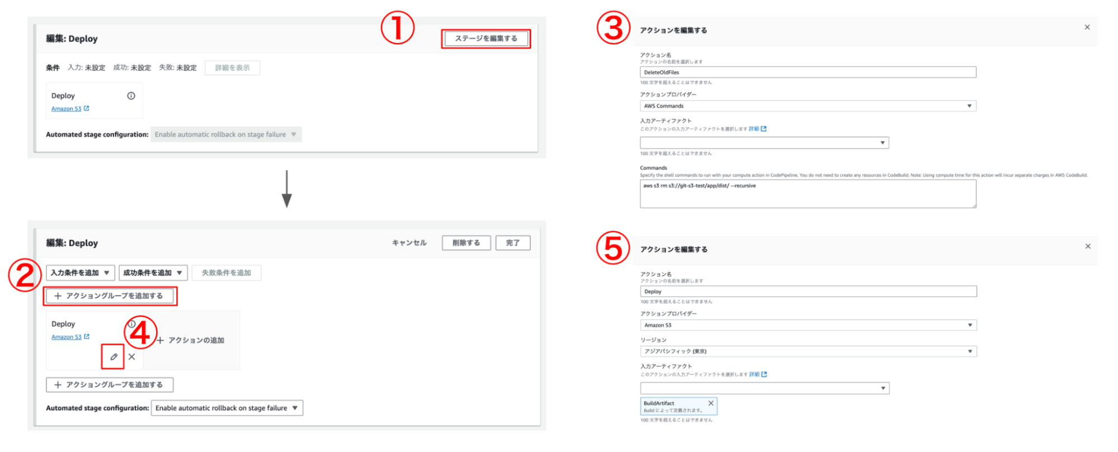The image size is (1118, 452).
Task: Click the 完了 button
Action: click(512, 243)
